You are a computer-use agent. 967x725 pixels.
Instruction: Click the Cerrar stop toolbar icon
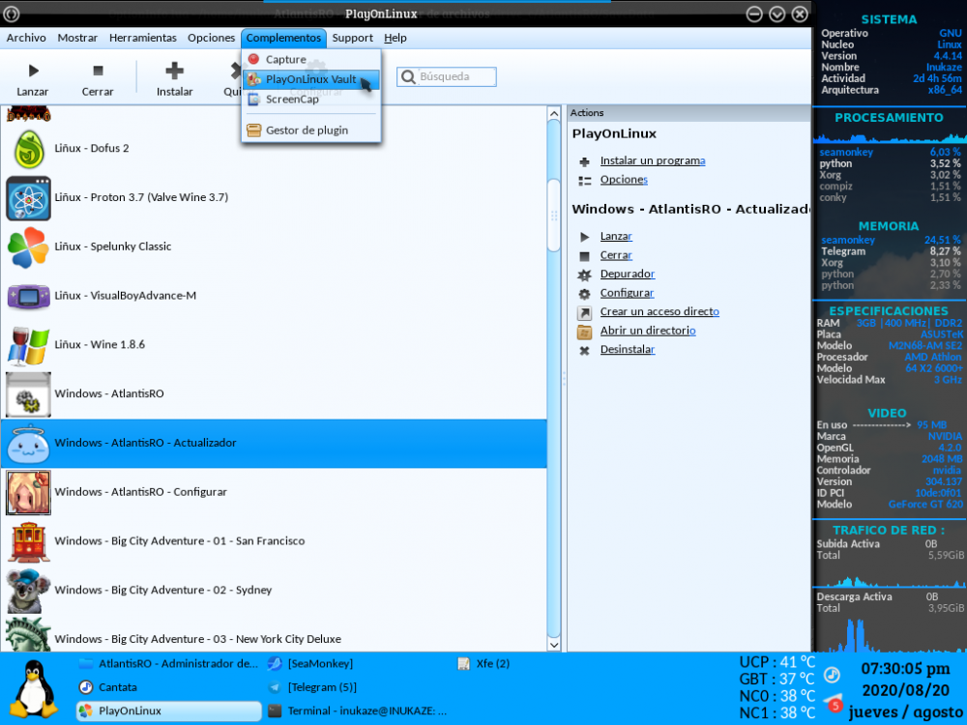98,71
